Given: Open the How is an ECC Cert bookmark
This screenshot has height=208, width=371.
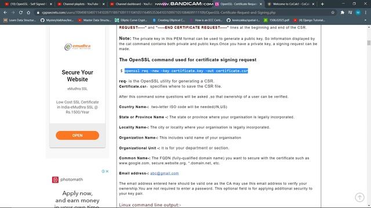Looking at the screenshot, I should [206, 20].
